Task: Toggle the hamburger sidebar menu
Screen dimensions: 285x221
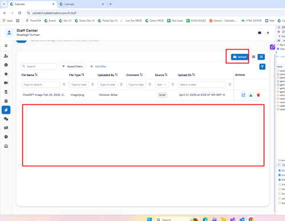Action: pos(6,46)
